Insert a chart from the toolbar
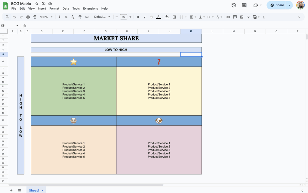Viewport: 308px width, 193px height. pyautogui.click(x=242, y=17)
